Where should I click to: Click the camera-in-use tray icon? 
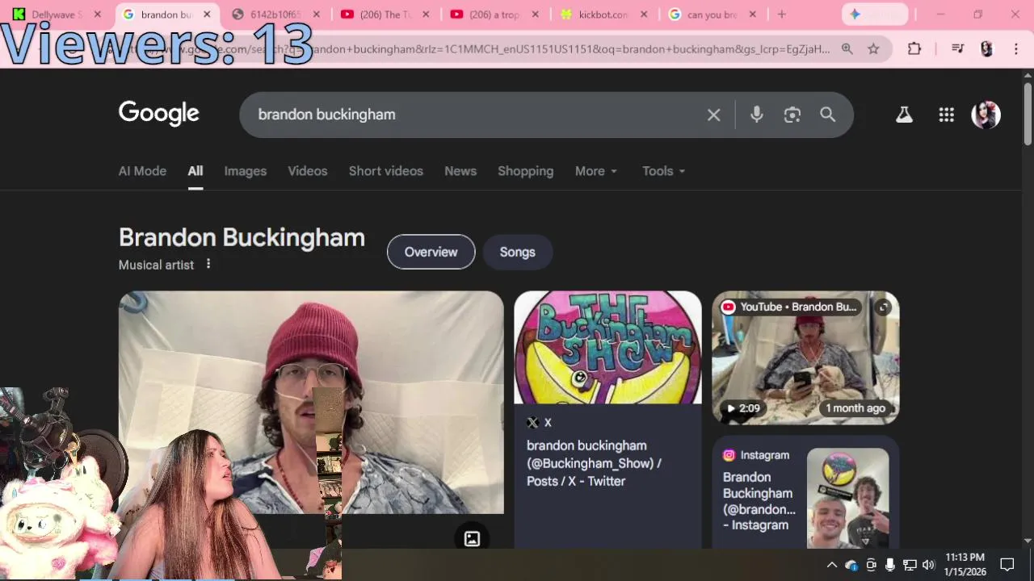[x=871, y=565]
